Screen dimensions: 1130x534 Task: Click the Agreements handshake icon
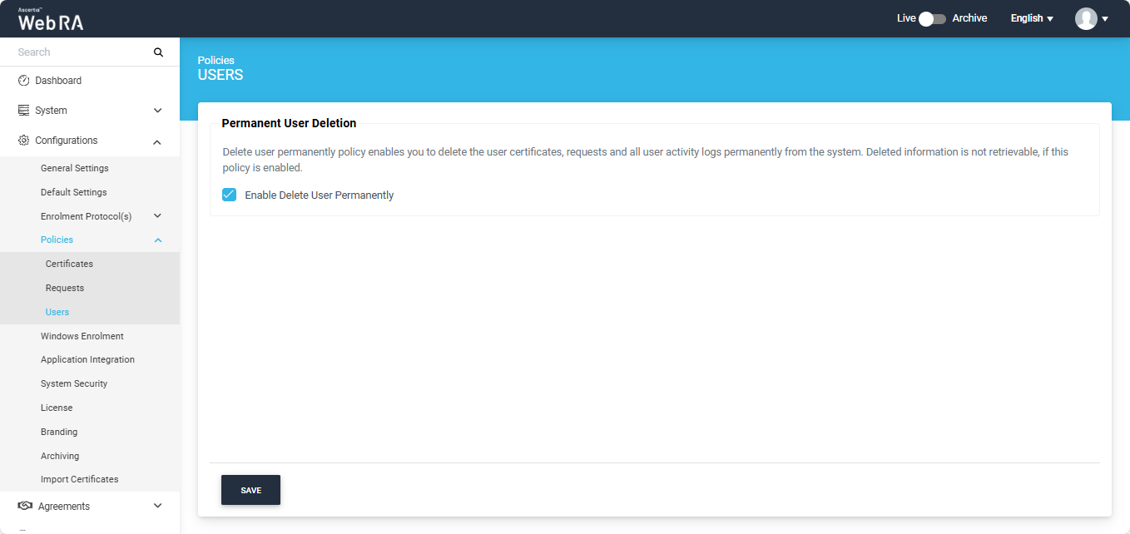coord(24,506)
